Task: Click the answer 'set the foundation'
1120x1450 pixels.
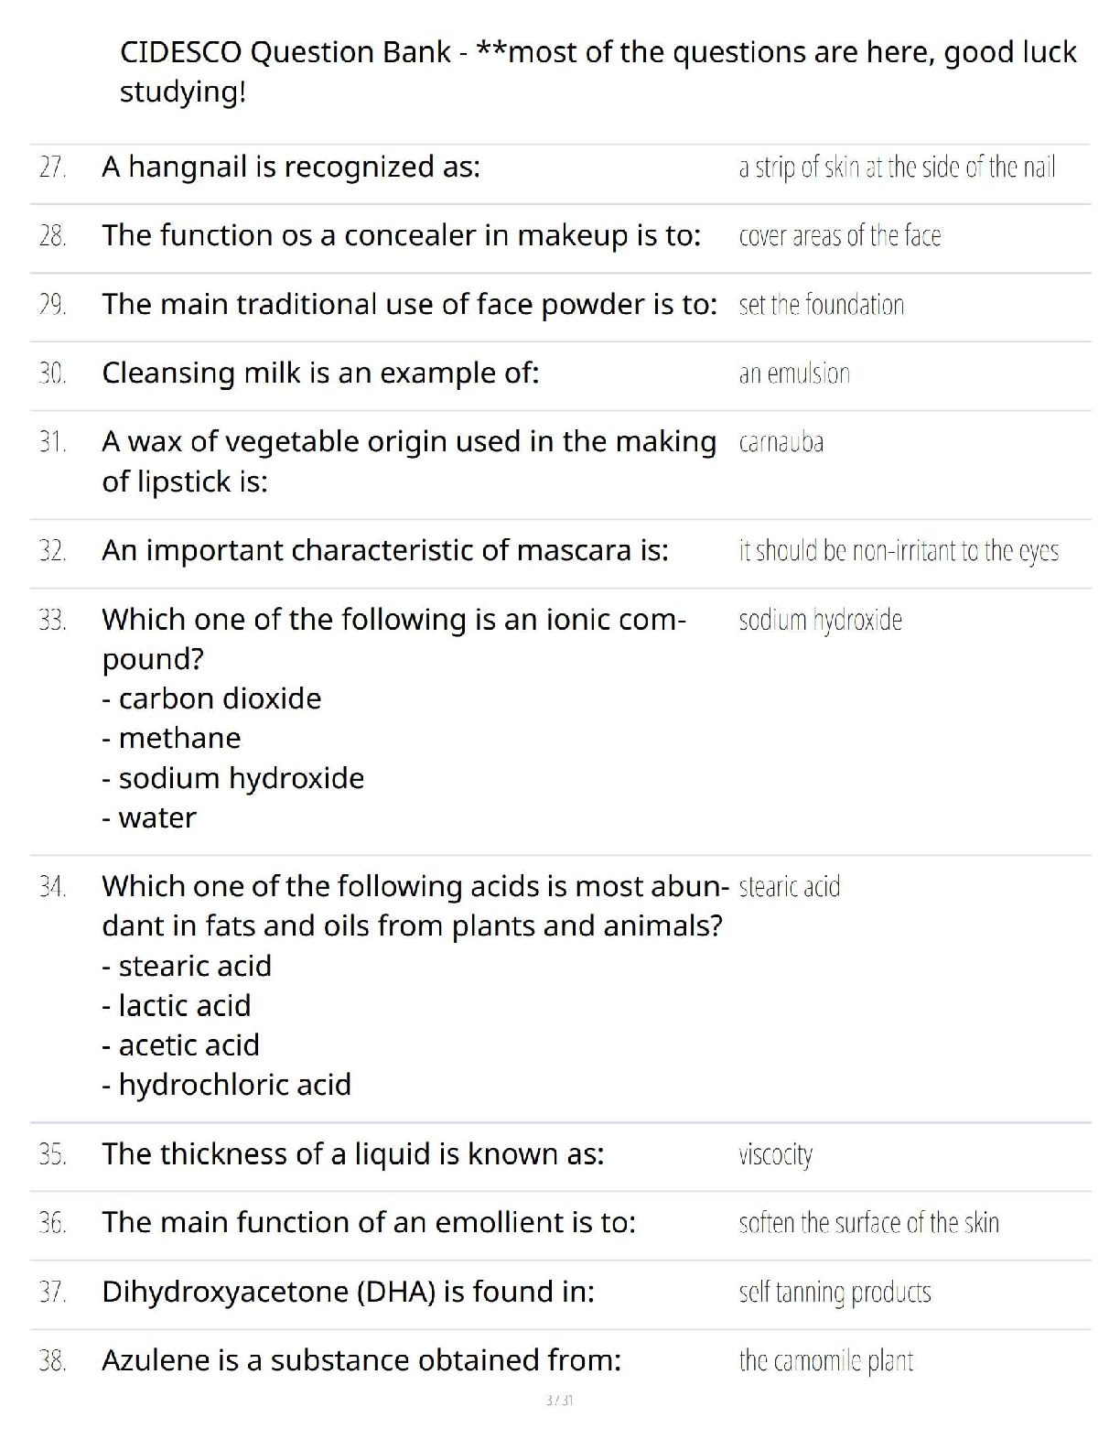Action: pos(821,305)
